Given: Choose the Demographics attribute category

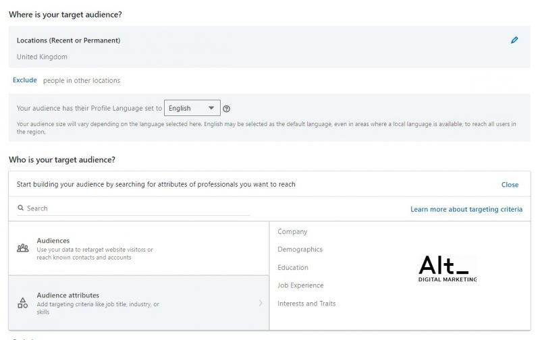Looking at the screenshot, I should [x=300, y=250].
